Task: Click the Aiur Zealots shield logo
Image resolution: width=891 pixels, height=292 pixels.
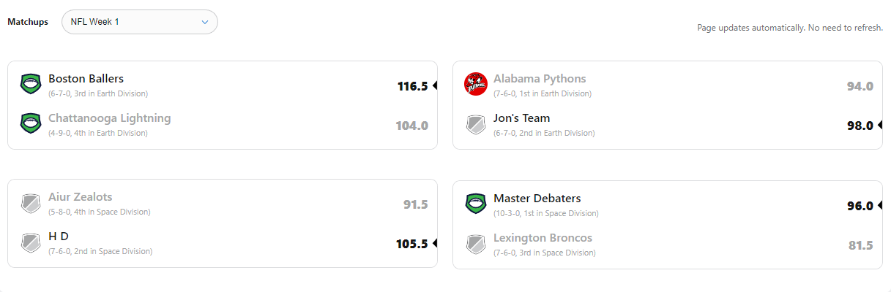Action: point(30,202)
